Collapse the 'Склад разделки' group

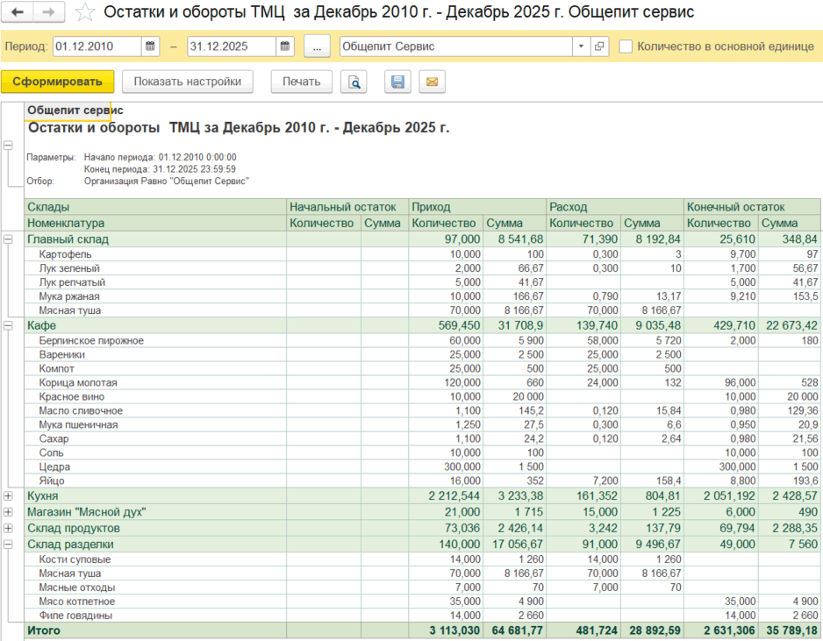point(9,545)
